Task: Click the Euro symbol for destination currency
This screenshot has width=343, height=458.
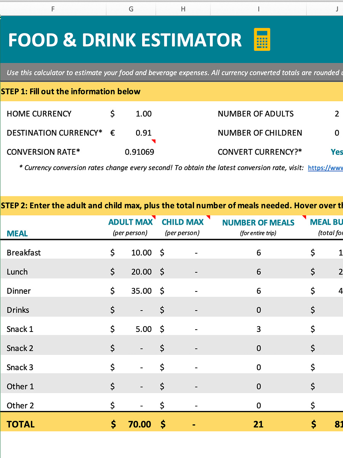Action: pyautogui.click(x=112, y=133)
